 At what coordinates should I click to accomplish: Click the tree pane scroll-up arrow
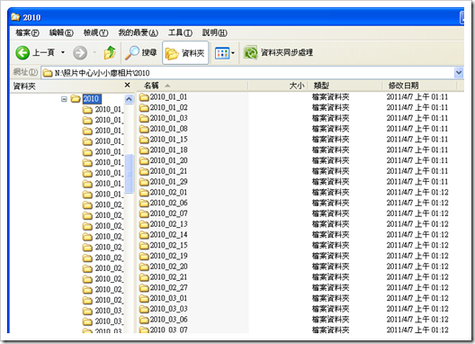(129, 99)
